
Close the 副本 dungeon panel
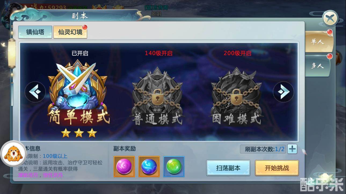point(330,18)
